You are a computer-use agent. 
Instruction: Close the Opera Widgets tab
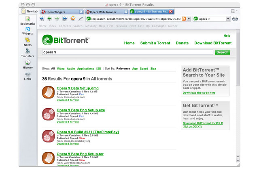(81, 12)
